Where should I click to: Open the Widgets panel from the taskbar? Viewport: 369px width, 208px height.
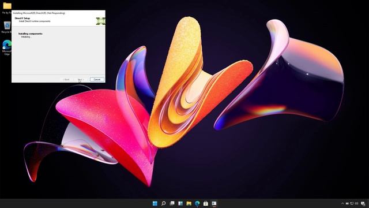click(x=180, y=203)
